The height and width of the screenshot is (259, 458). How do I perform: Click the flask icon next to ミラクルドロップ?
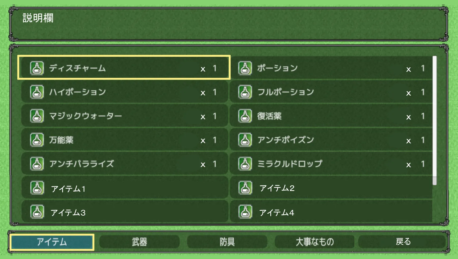click(x=245, y=164)
